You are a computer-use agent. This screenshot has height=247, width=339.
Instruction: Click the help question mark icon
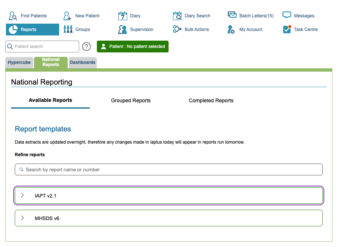tap(87, 47)
